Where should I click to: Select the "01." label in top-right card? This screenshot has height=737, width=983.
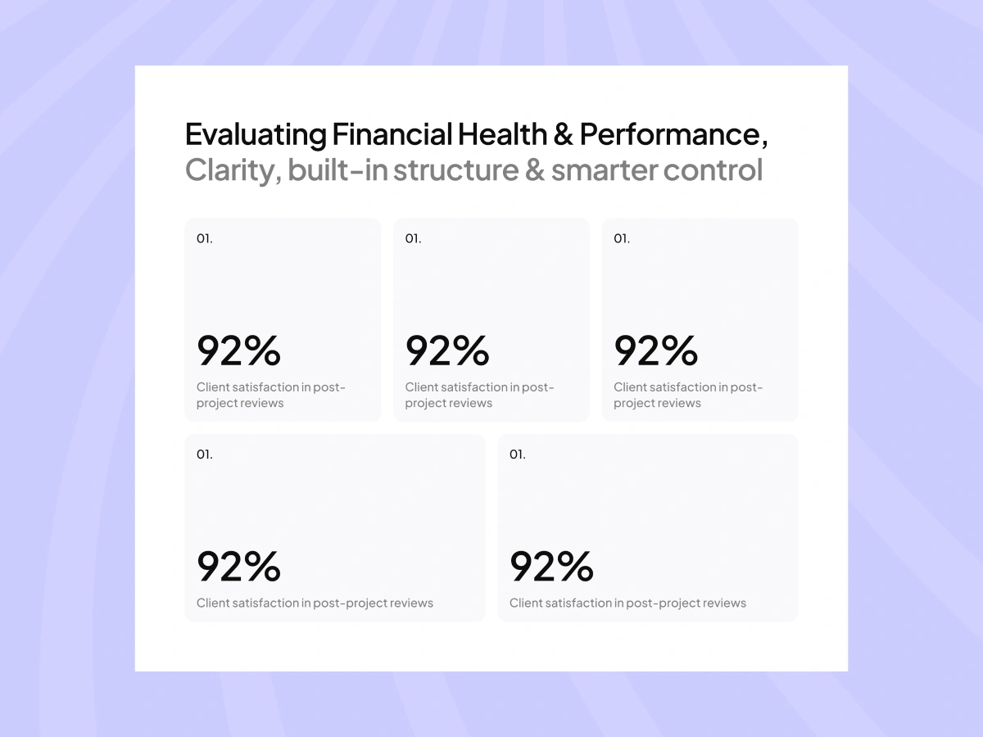click(x=622, y=238)
